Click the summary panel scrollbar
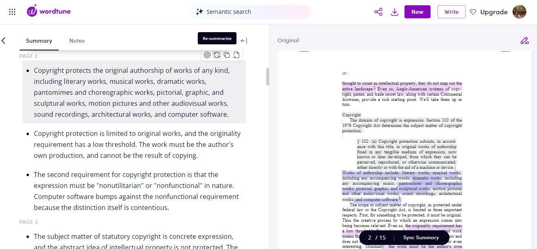The width and height of the screenshot is (537, 249). [x=267, y=76]
